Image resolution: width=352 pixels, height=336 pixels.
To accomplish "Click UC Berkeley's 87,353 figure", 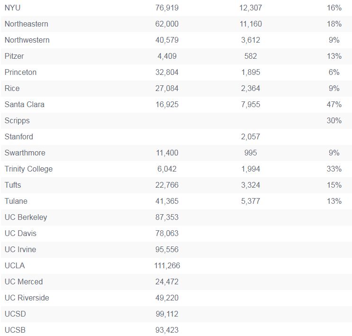I will (167, 217).
